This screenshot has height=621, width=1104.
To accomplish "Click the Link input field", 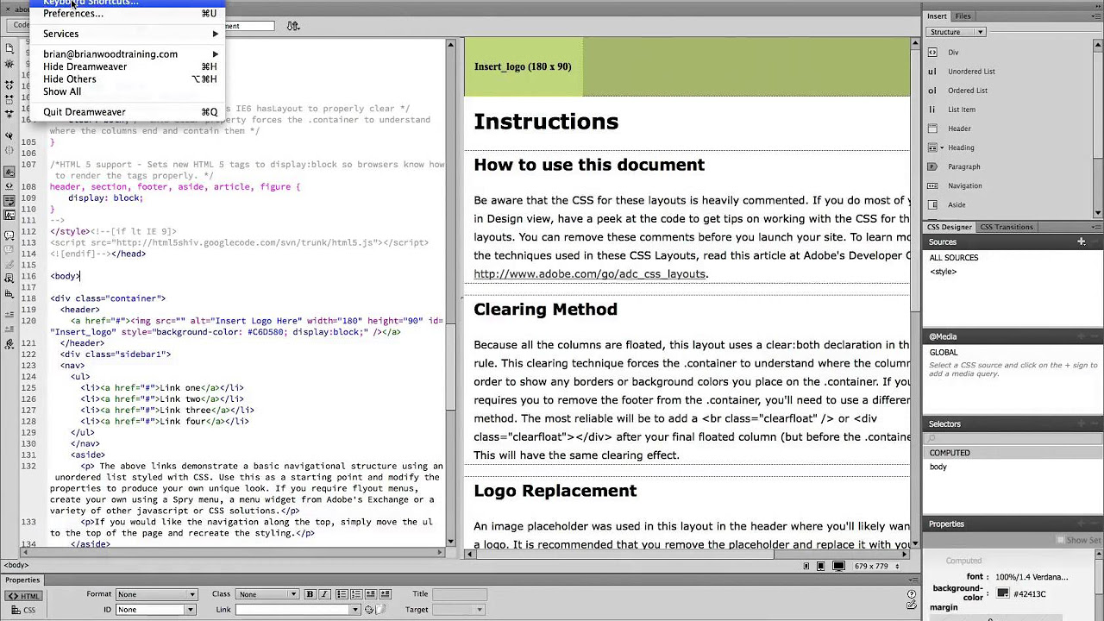I will point(292,610).
